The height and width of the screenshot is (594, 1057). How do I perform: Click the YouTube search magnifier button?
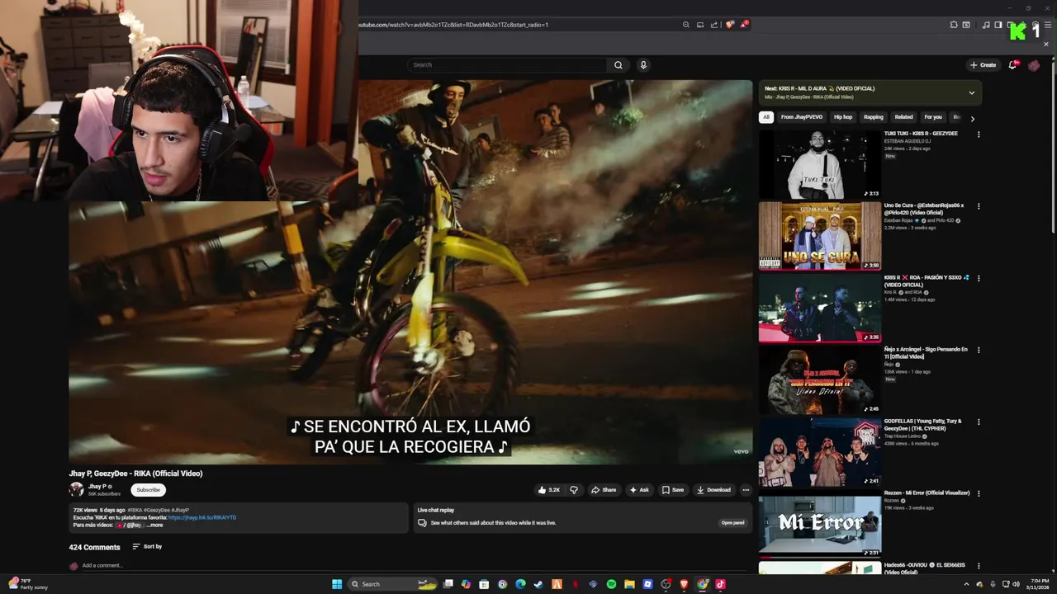point(618,64)
